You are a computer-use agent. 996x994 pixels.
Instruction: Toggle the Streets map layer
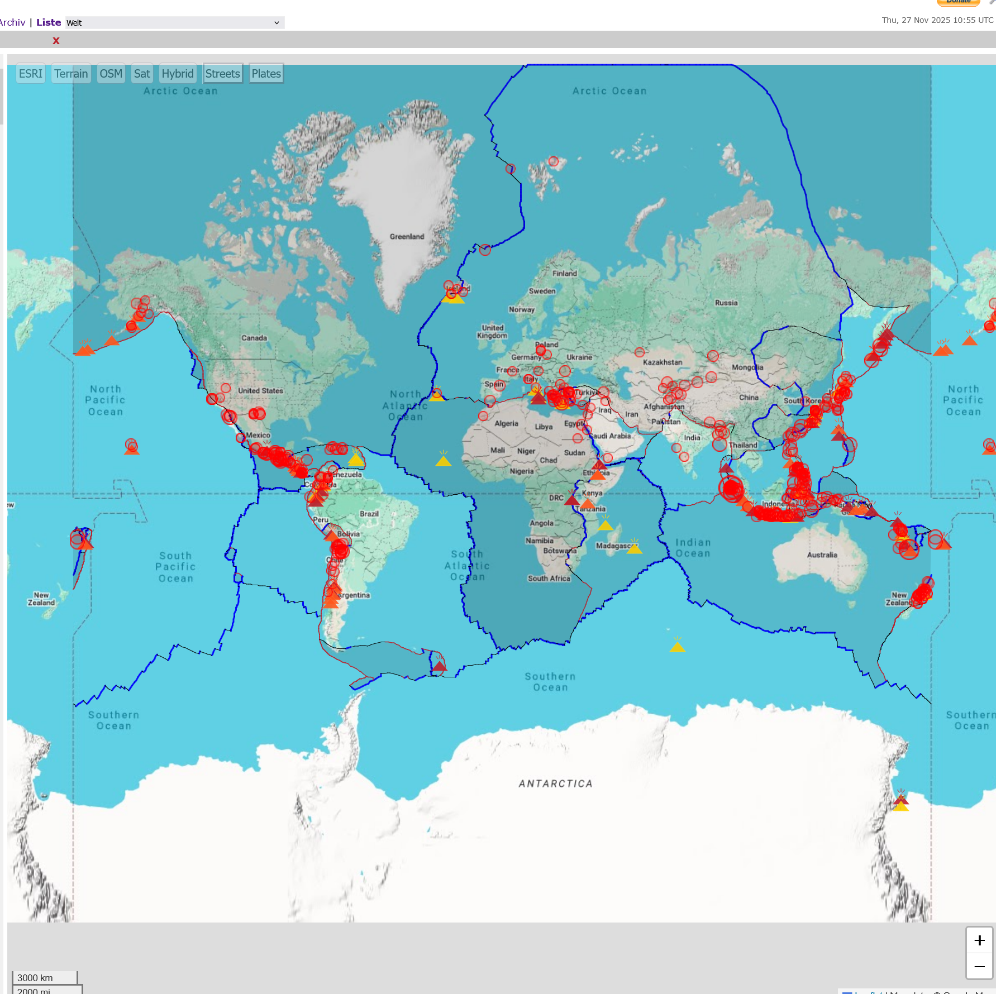[222, 74]
